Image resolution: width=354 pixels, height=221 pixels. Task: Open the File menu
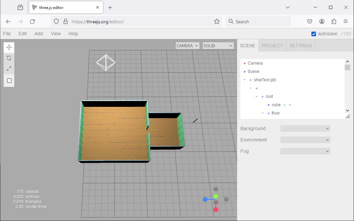pyautogui.click(x=7, y=34)
